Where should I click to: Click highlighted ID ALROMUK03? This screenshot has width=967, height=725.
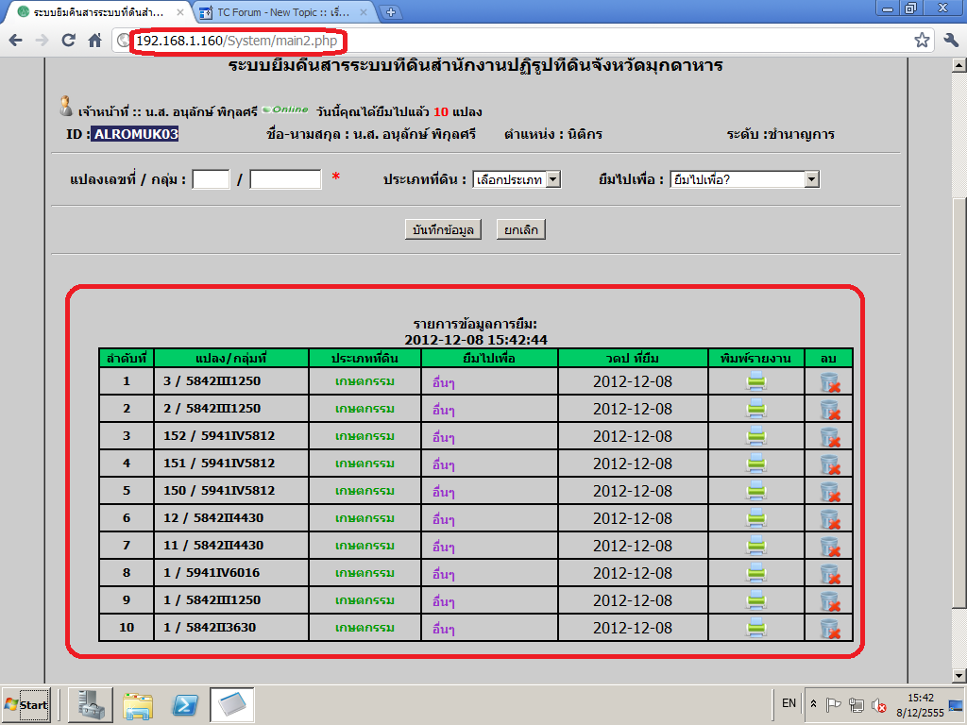[135, 134]
